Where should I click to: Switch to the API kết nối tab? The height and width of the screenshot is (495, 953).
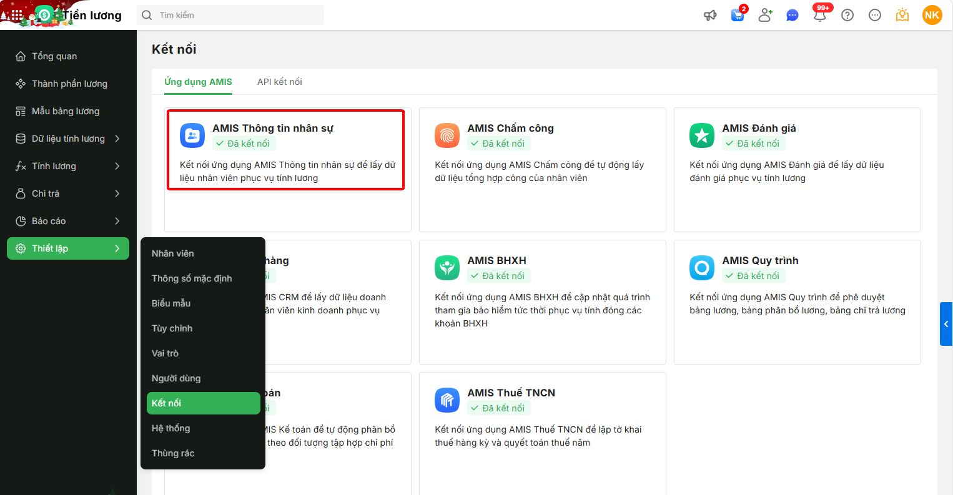(x=280, y=82)
